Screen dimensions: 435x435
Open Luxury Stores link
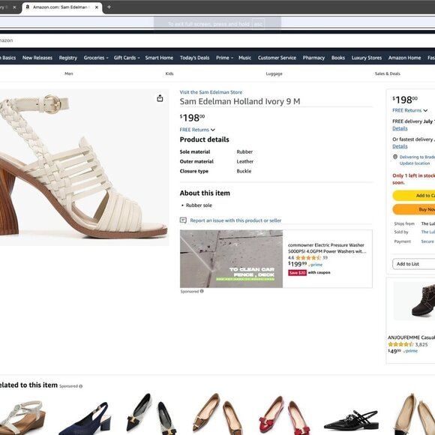(367, 58)
